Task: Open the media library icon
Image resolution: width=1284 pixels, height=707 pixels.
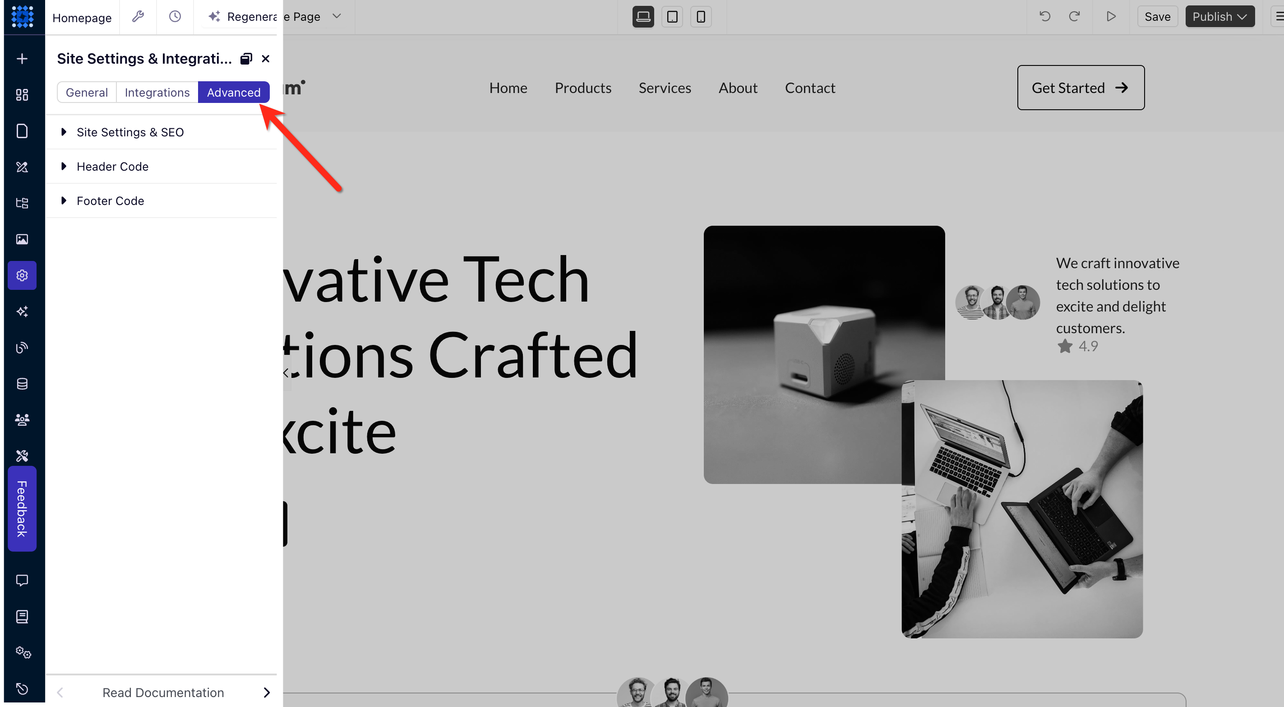Action: (22, 239)
